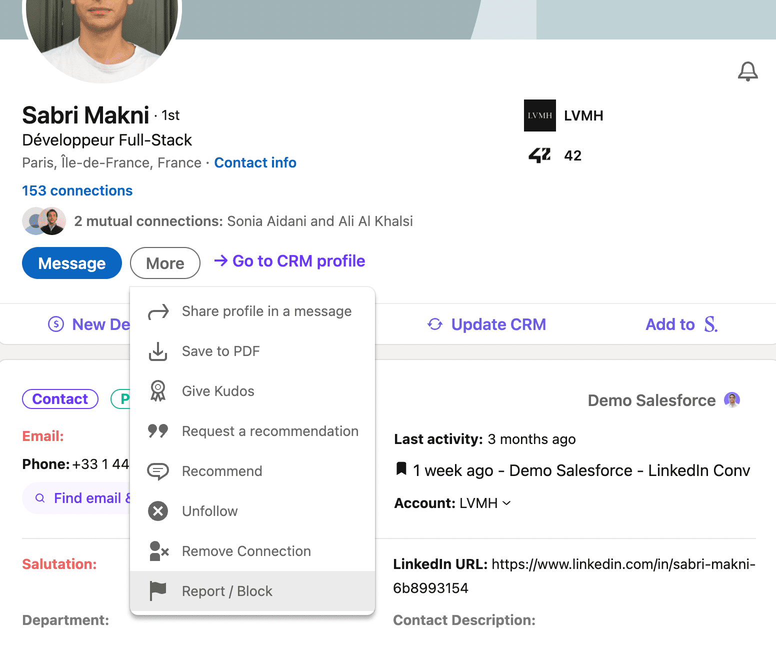Click the Demo Salesforce avatar
The height and width of the screenshot is (645, 776).
point(731,399)
